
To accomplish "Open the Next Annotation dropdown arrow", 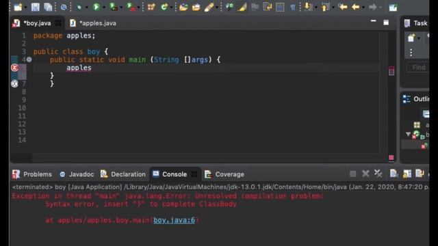I will point(316,8).
